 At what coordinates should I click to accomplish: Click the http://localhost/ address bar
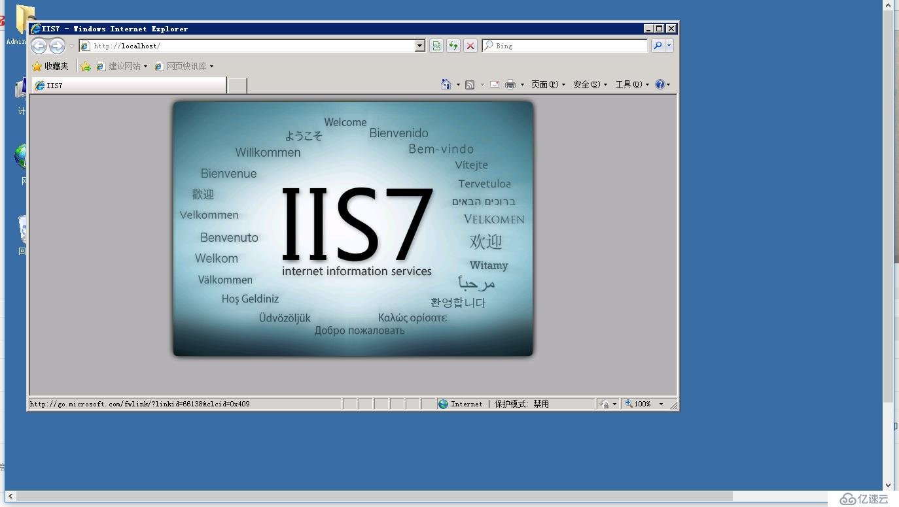point(247,46)
